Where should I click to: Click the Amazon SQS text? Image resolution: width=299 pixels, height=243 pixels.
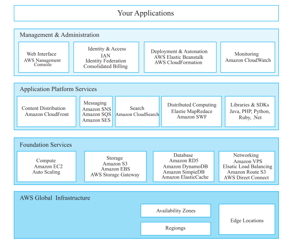97,115
